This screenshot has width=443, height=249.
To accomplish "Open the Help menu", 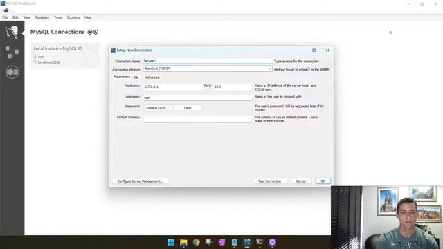I will [88, 17].
